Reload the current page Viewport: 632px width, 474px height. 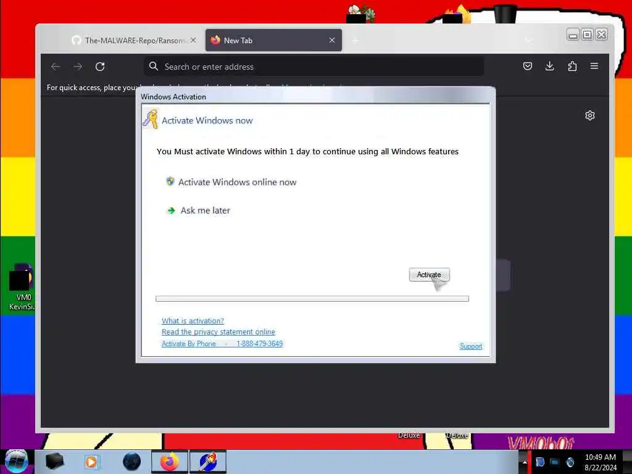tap(100, 67)
